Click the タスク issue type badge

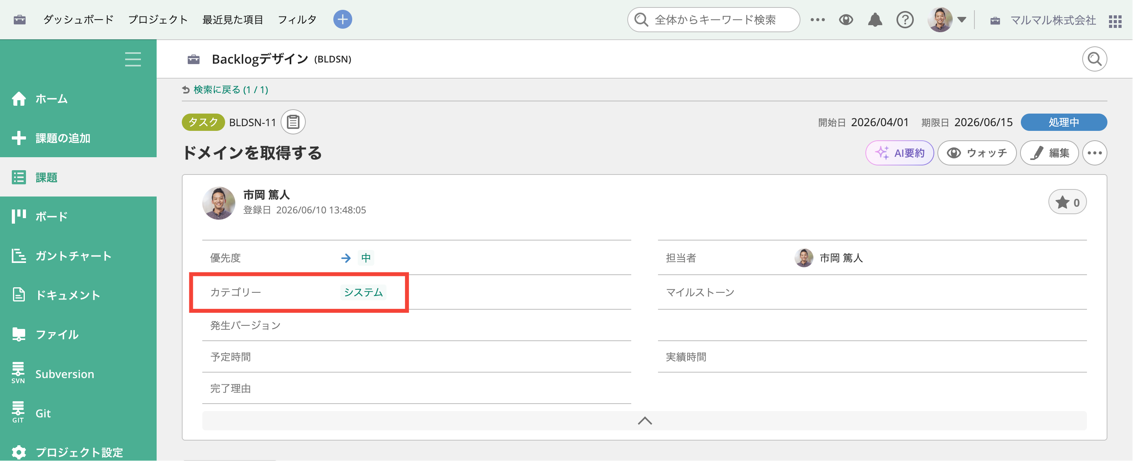point(203,122)
